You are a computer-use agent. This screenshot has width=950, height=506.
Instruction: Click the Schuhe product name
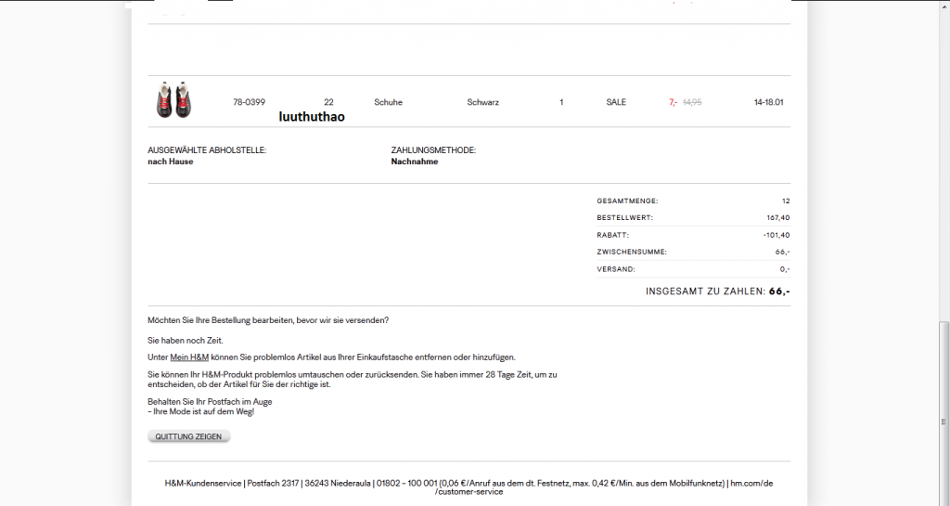click(x=388, y=102)
